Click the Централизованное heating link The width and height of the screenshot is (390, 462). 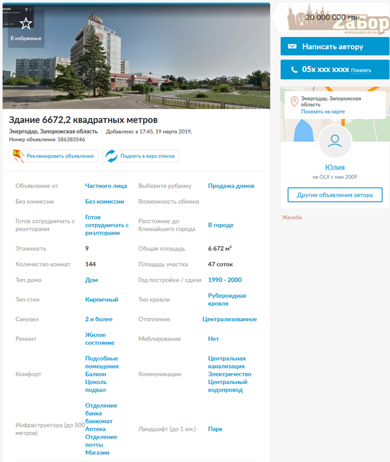click(x=229, y=319)
